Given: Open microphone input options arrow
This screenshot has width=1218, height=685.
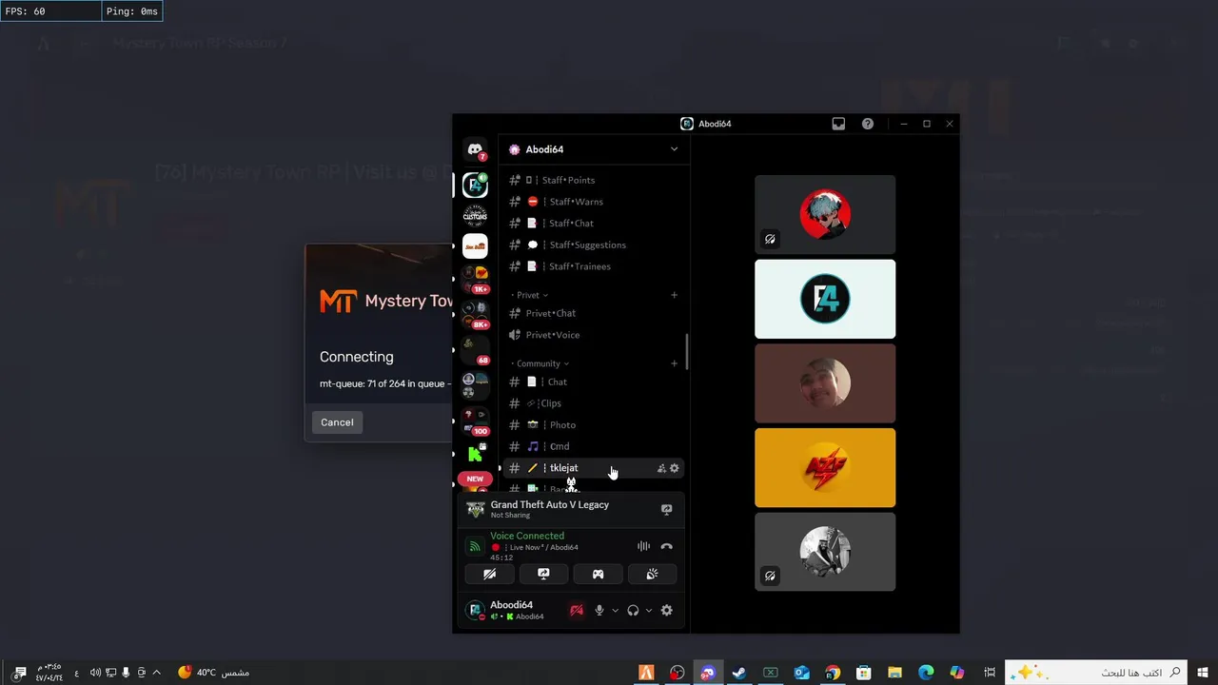Looking at the screenshot, I should pyautogui.click(x=615, y=610).
